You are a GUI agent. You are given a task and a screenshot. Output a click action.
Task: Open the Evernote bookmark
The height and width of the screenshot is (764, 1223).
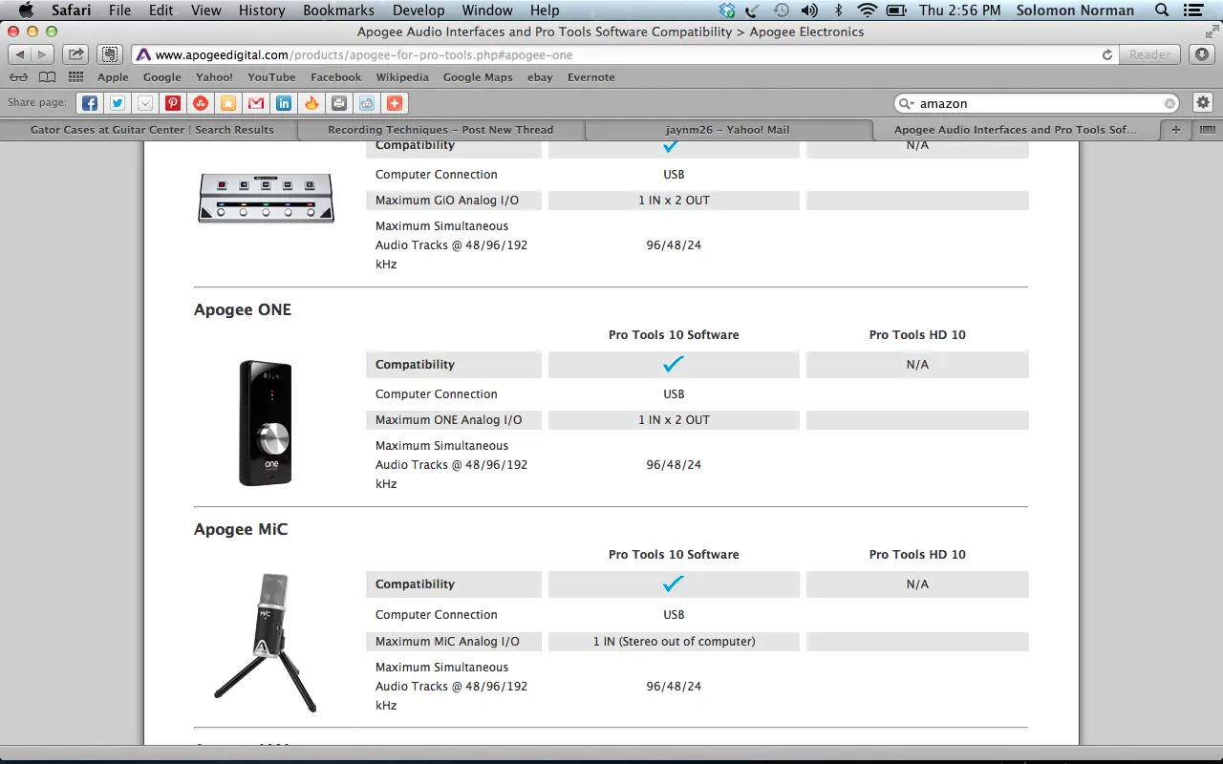591,77
